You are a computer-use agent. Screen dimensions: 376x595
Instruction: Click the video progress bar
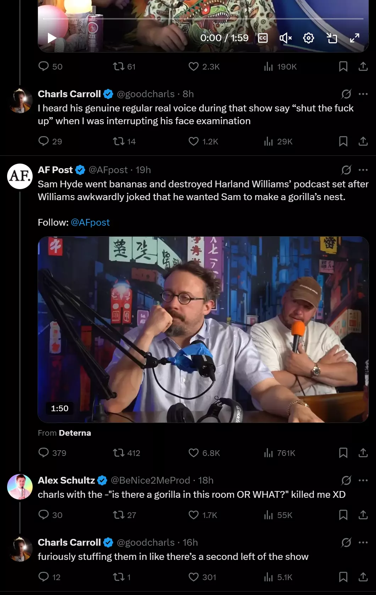coord(203,18)
